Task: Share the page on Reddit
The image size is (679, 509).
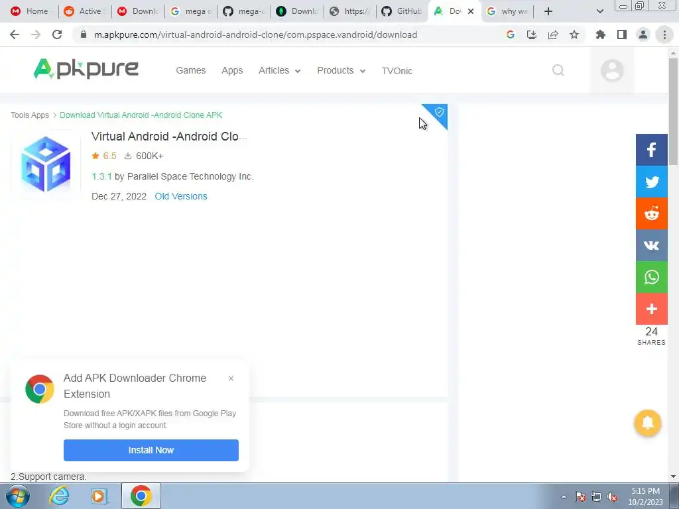Action: (651, 213)
